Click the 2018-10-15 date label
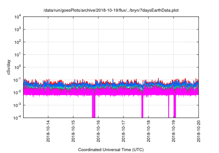Viewport: 219px width, 153px height. point(73,131)
